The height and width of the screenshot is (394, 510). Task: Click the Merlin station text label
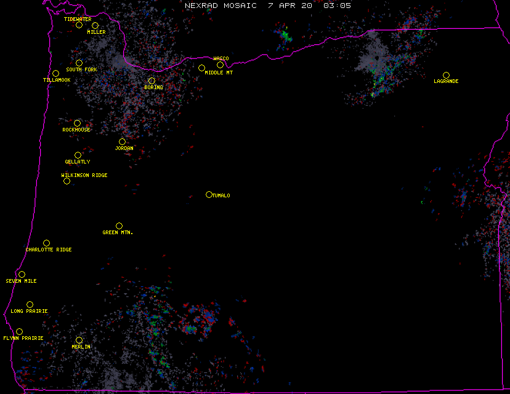81,347
